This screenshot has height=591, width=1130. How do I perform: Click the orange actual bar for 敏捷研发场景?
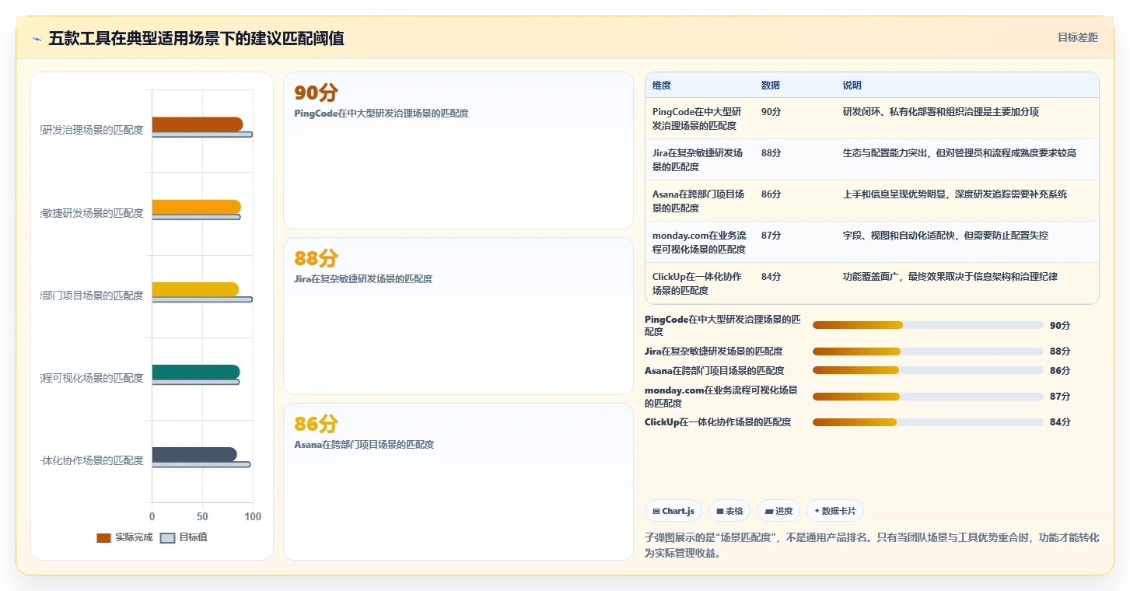click(x=197, y=207)
